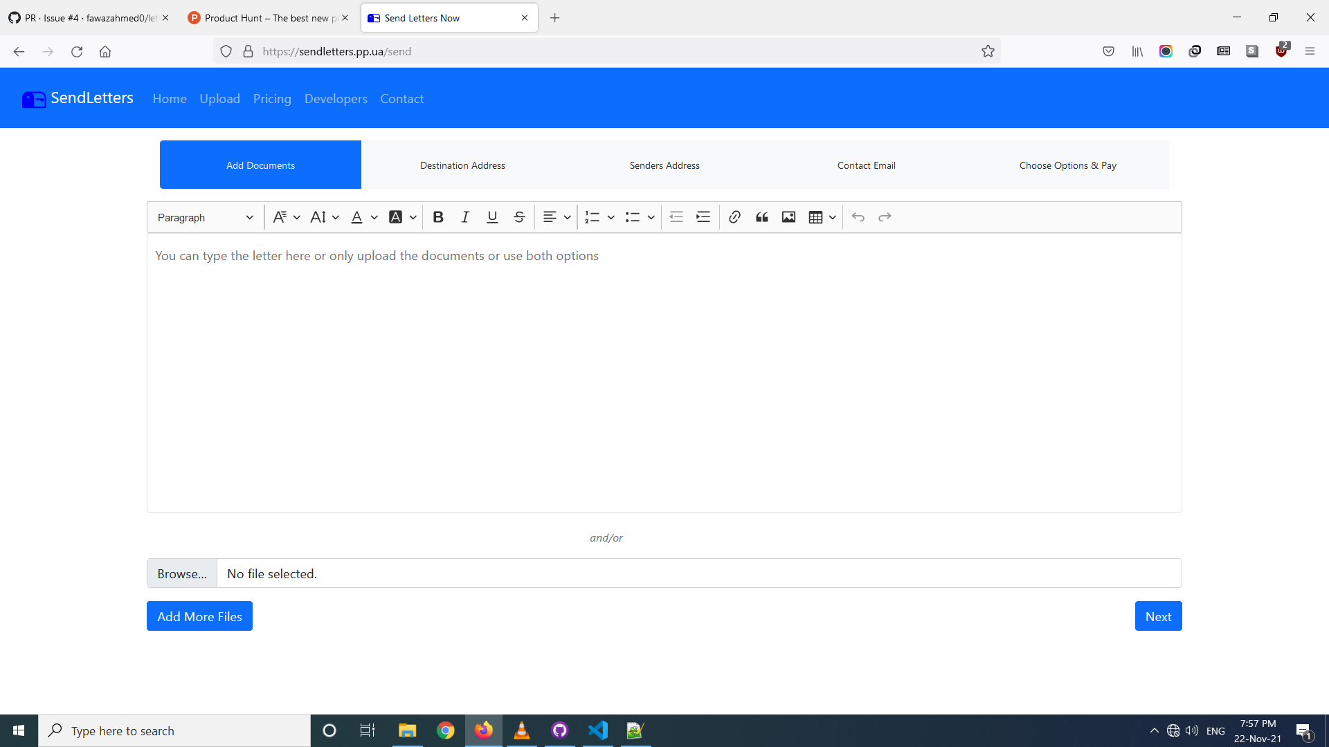
Task: Toggle underline formatting in editor toolbar
Action: pos(492,217)
